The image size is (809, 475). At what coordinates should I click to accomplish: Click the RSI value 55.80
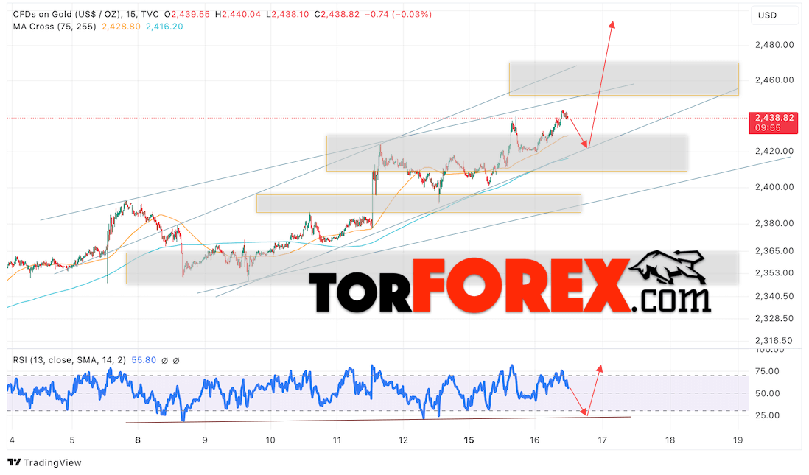tap(144, 360)
